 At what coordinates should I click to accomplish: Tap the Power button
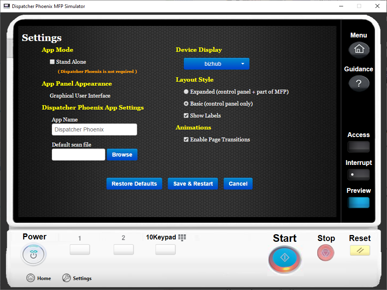pos(33,255)
